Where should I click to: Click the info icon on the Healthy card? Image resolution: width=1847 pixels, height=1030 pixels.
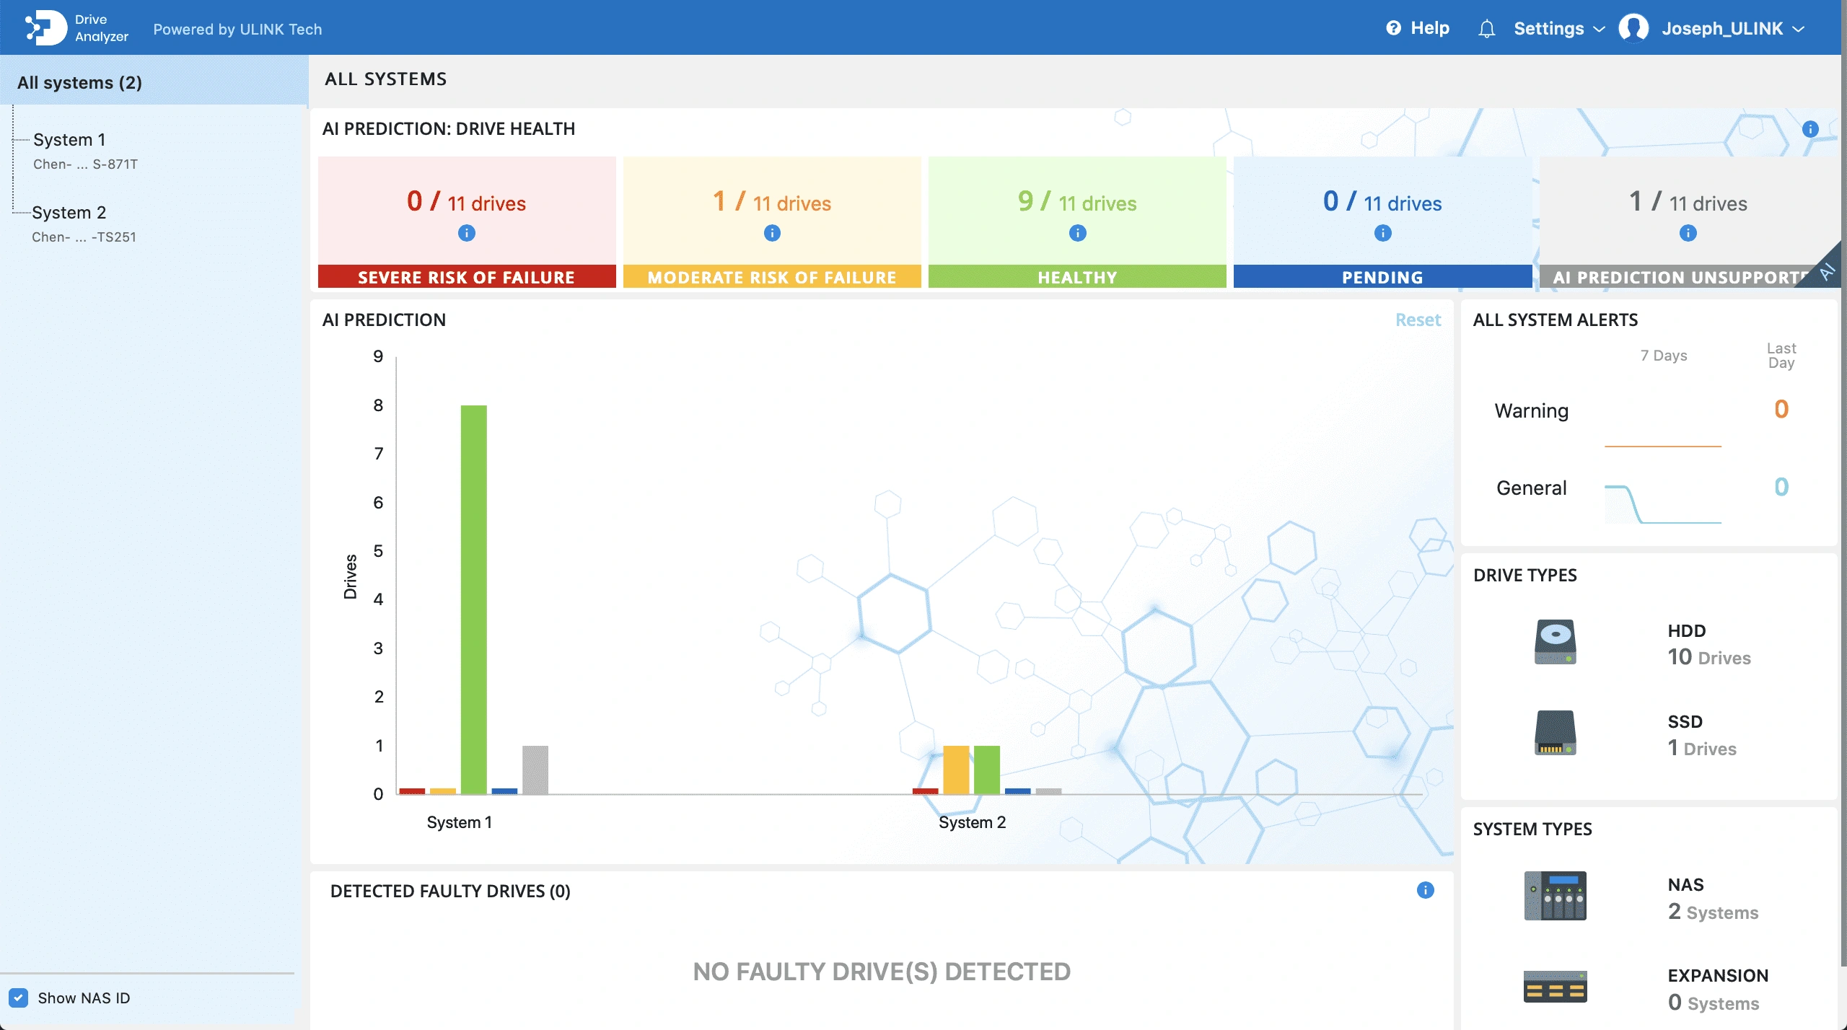tap(1076, 232)
